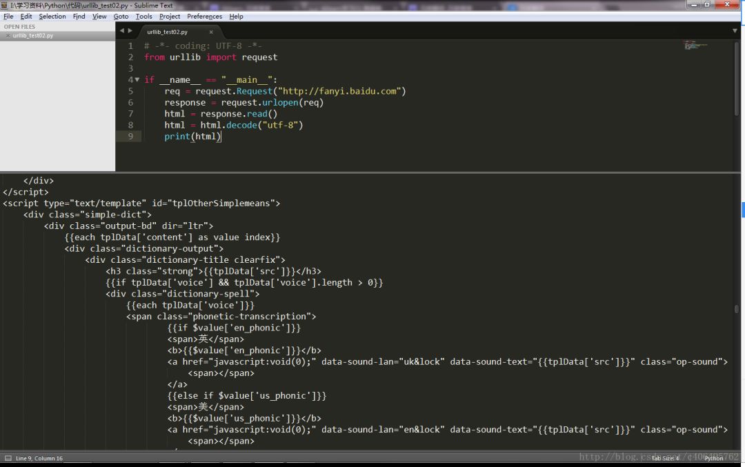The height and width of the screenshot is (467, 745).
Task: Click output line 'div class="dictionary-spell"'
Action: (182, 294)
